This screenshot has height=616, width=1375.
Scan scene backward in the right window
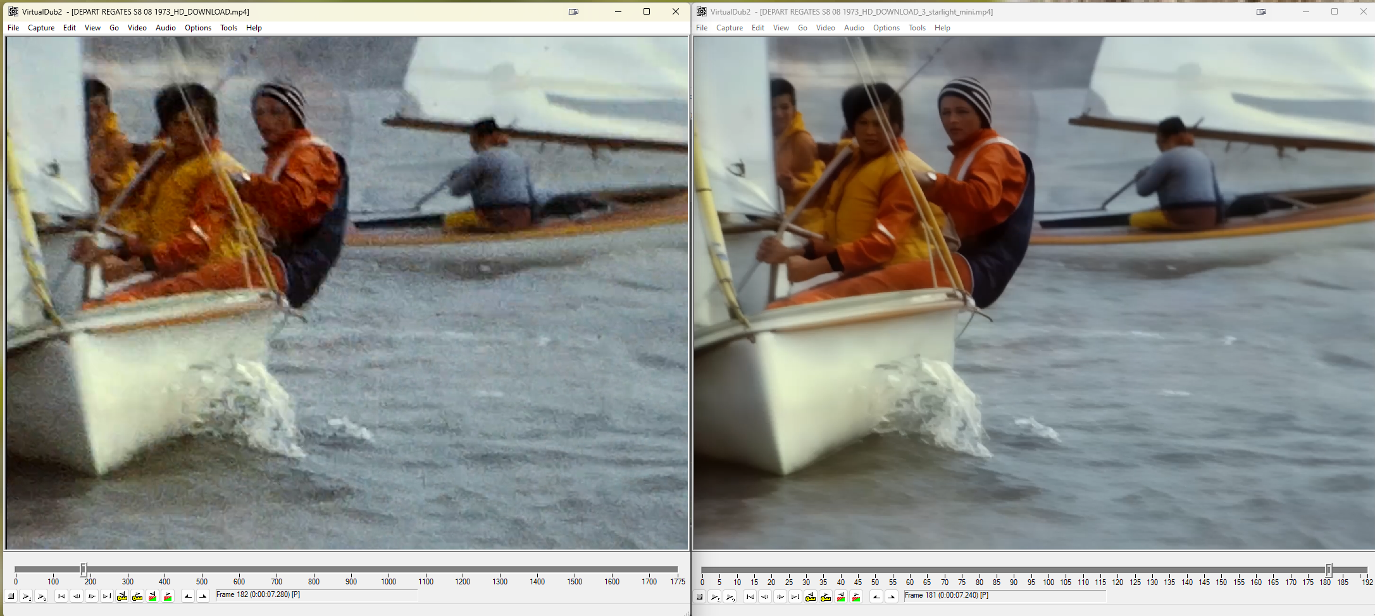[841, 597]
